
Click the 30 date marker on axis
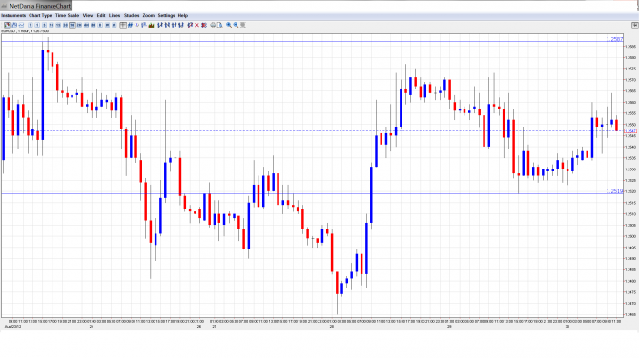coord(567,327)
